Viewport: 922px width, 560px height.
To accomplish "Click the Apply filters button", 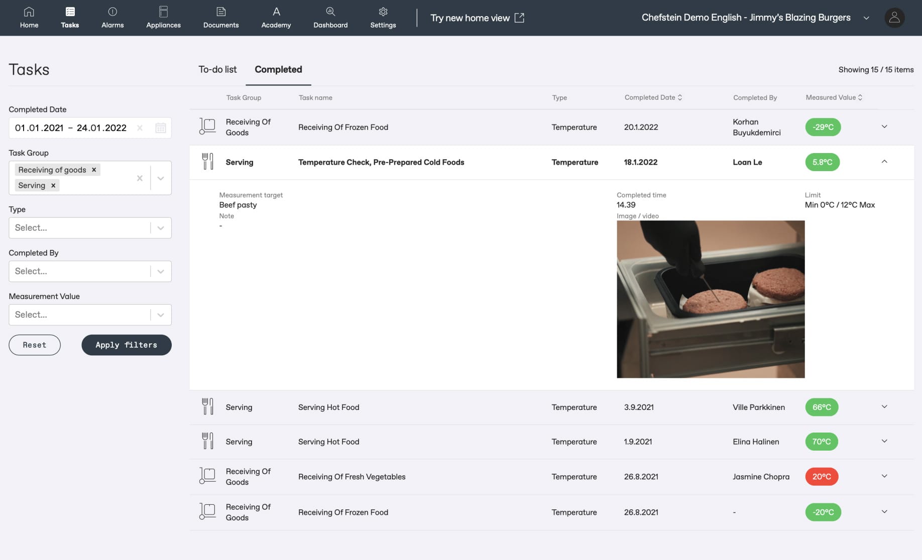I will coord(126,345).
